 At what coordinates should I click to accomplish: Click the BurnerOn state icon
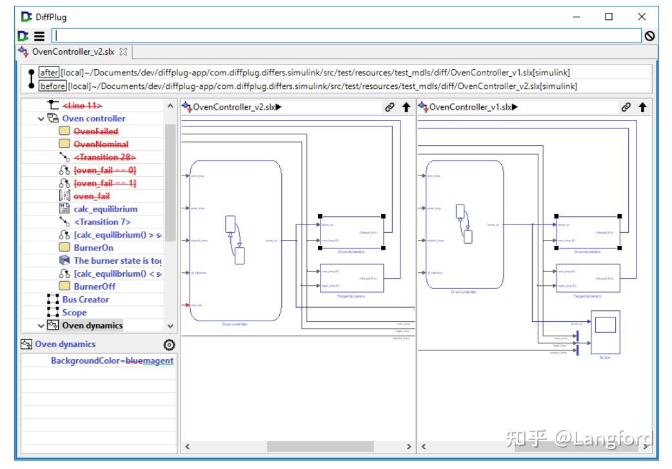[64, 247]
